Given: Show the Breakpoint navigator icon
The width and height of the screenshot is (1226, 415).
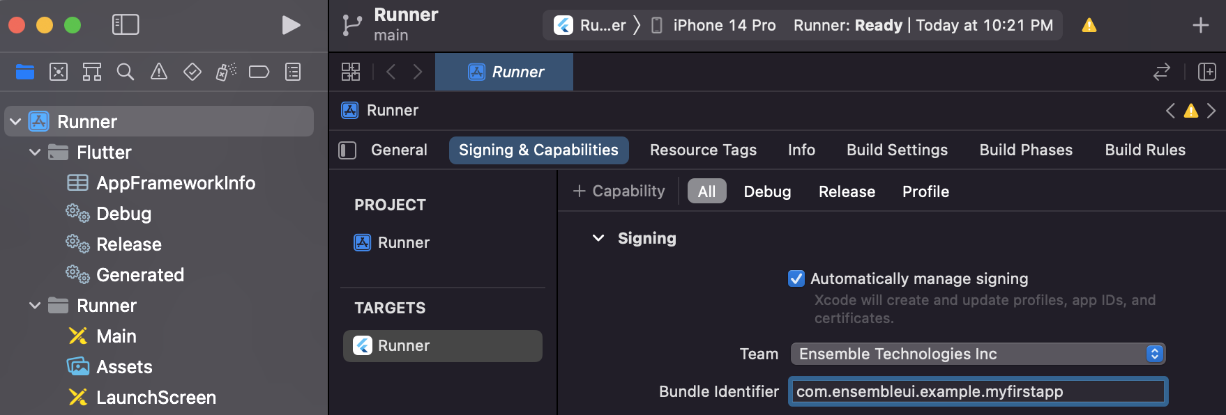Looking at the screenshot, I should 259,72.
